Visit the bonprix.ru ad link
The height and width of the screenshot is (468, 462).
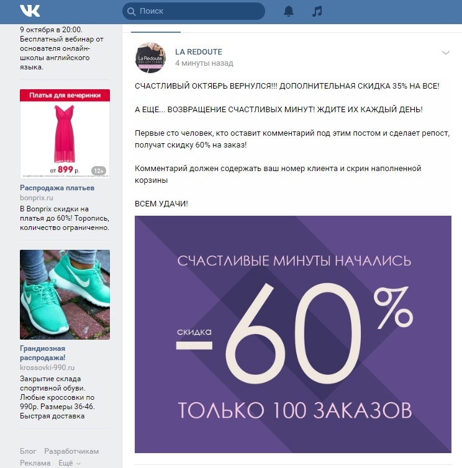[x=37, y=198]
